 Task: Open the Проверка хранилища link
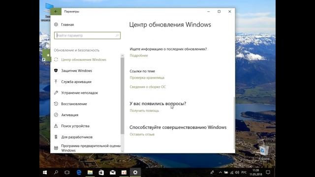point(147,78)
